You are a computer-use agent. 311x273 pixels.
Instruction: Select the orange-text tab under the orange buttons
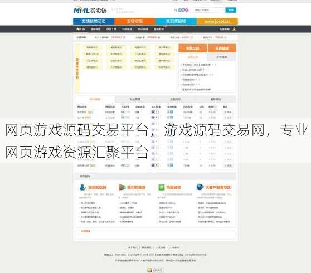pyautogui.click(x=193, y=57)
